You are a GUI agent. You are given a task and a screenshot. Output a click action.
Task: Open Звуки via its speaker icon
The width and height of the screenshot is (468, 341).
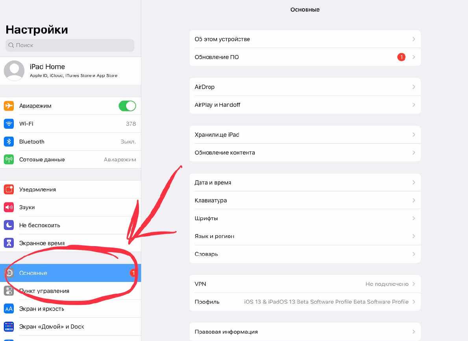[9, 207]
